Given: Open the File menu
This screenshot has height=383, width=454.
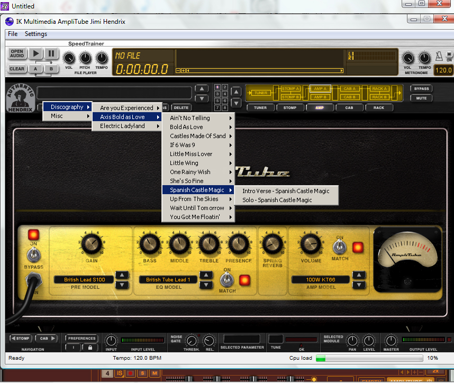Looking at the screenshot, I should point(12,33).
